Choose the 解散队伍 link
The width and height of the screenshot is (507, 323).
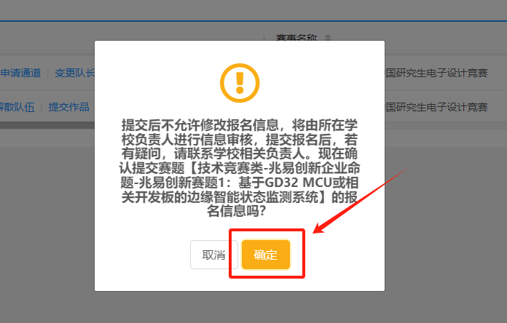point(17,107)
